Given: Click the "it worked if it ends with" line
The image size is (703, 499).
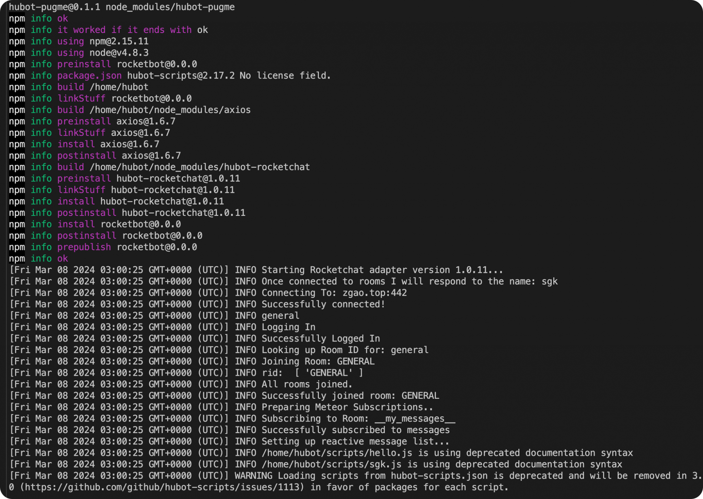Looking at the screenshot, I should (124, 30).
